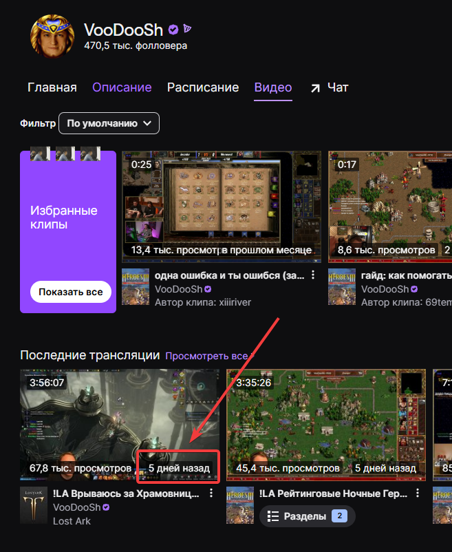Click Heroes III game cover under 'гайд' clip

342,286
